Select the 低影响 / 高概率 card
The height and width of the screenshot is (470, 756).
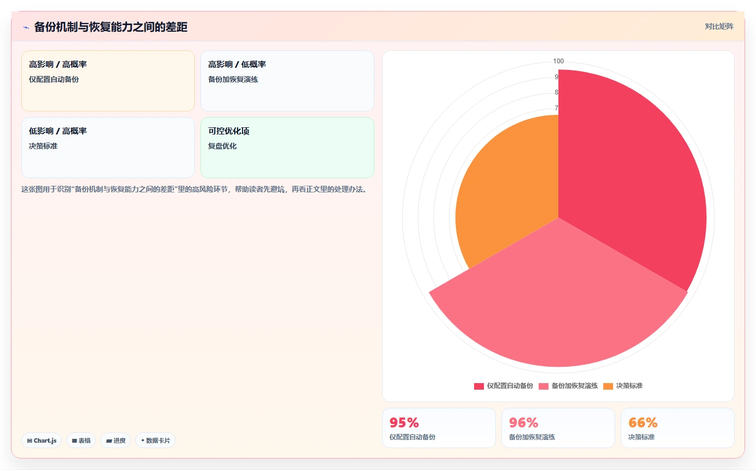coord(108,148)
